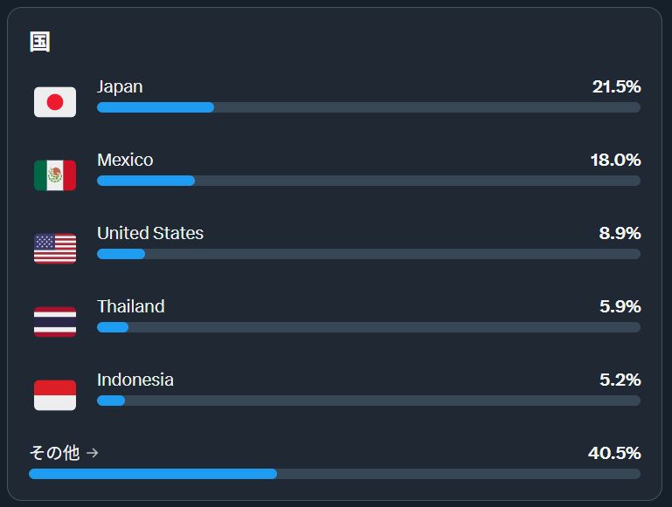This screenshot has width=672, height=507.
Task: Click the 5.2% Indonesia percentage
Action: point(620,380)
